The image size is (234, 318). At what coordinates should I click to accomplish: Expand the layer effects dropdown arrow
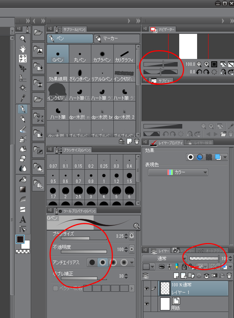[225, 157]
